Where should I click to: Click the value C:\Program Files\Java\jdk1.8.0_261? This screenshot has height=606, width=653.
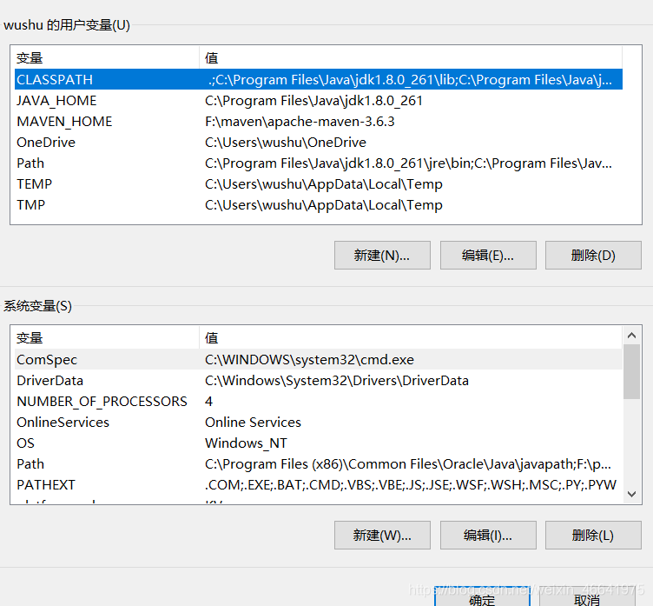[313, 101]
